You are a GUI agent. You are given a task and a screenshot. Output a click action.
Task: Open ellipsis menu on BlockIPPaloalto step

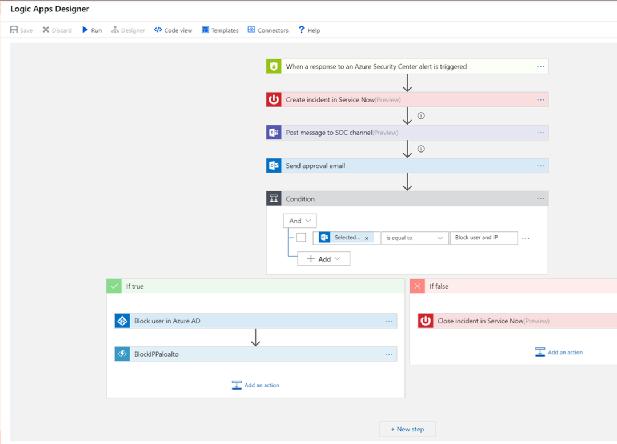389,354
